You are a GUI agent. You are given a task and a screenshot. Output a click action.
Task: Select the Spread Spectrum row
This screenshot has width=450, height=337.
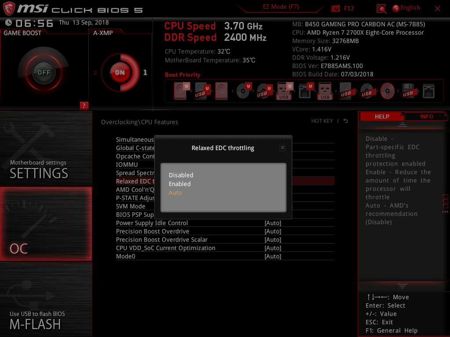coord(135,173)
